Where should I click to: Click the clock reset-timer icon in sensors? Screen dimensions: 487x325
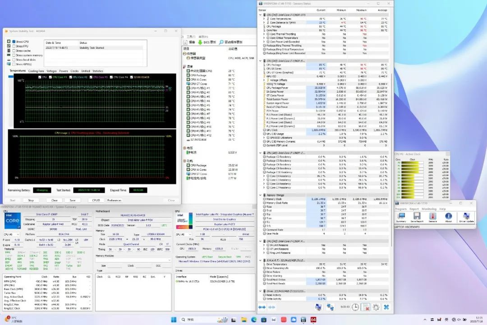click(355, 307)
